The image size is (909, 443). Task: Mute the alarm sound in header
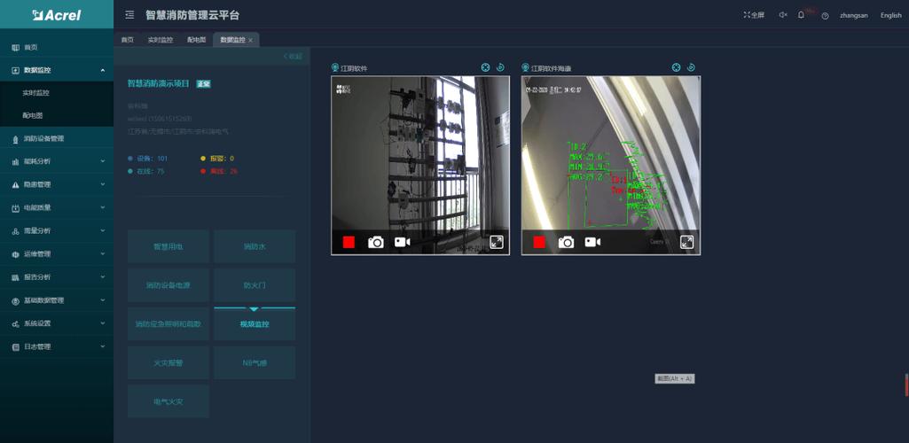(x=782, y=15)
